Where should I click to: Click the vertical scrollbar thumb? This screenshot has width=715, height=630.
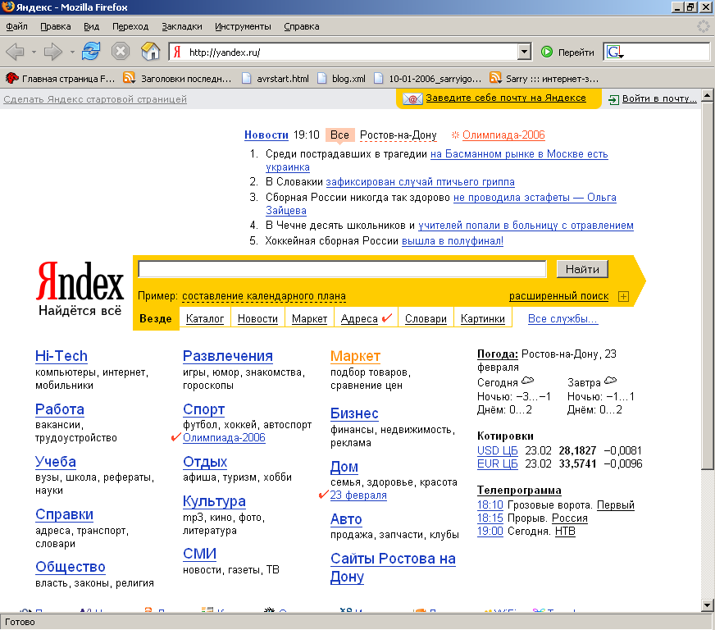(x=708, y=285)
